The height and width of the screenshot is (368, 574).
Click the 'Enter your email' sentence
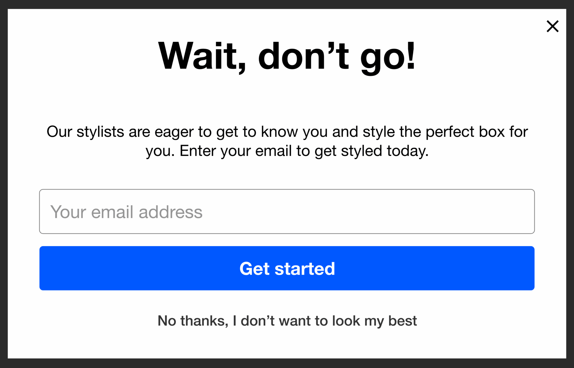coord(304,151)
